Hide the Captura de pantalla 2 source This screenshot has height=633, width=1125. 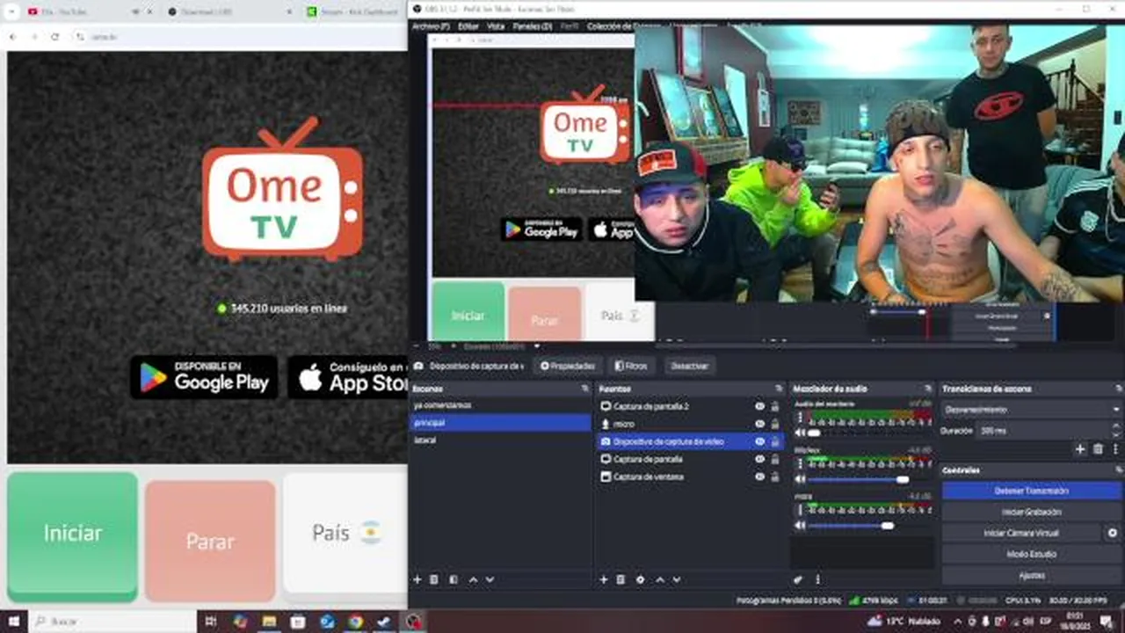(x=759, y=406)
